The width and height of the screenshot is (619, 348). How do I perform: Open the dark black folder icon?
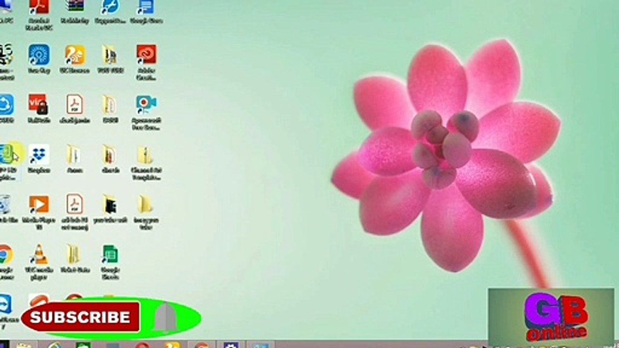(x=110, y=204)
